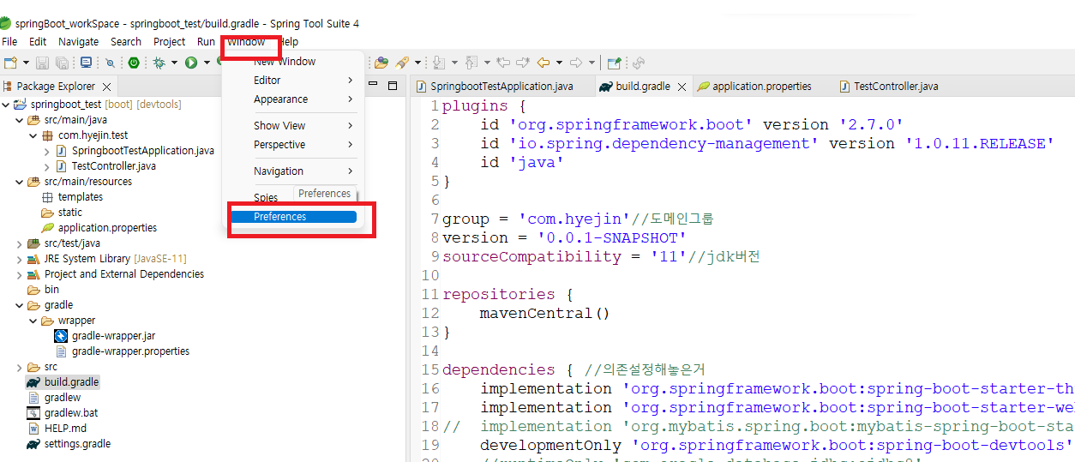Open the terminal console toolbar icon

pos(86,63)
